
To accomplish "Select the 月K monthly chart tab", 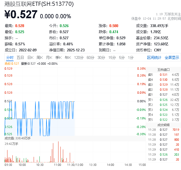I will pyautogui.click(x=49, y=57).
